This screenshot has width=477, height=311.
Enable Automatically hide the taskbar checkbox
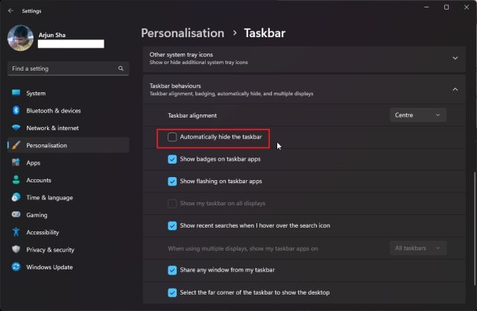click(173, 138)
